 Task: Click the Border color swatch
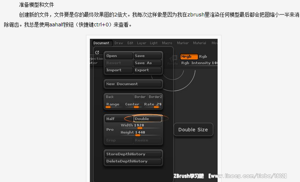140,97
